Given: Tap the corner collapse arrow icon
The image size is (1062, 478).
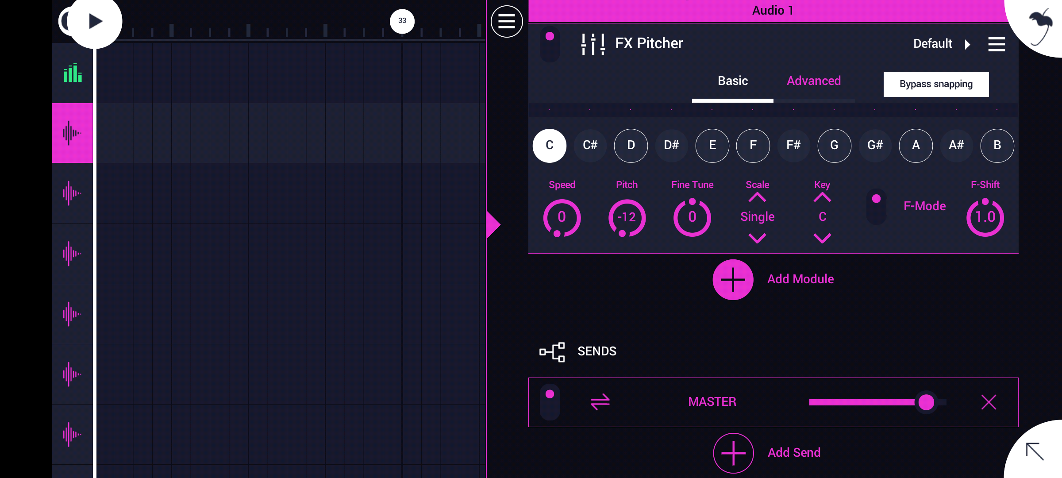Looking at the screenshot, I should point(1035,451).
